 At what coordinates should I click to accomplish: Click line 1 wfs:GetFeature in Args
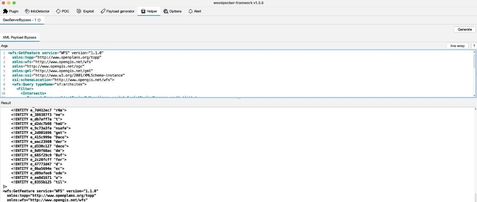[x=56, y=53]
